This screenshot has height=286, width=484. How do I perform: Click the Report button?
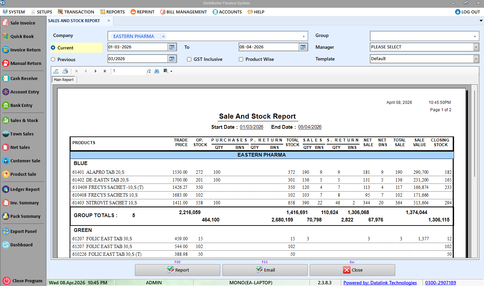pyautogui.click(x=178, y=270)
